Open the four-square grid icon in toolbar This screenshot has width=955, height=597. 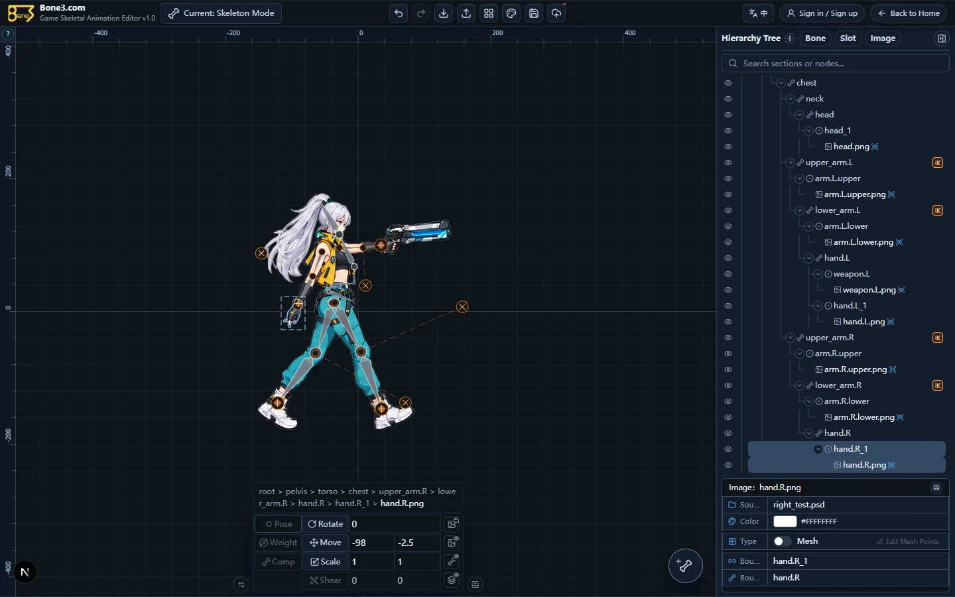(489, 13)
